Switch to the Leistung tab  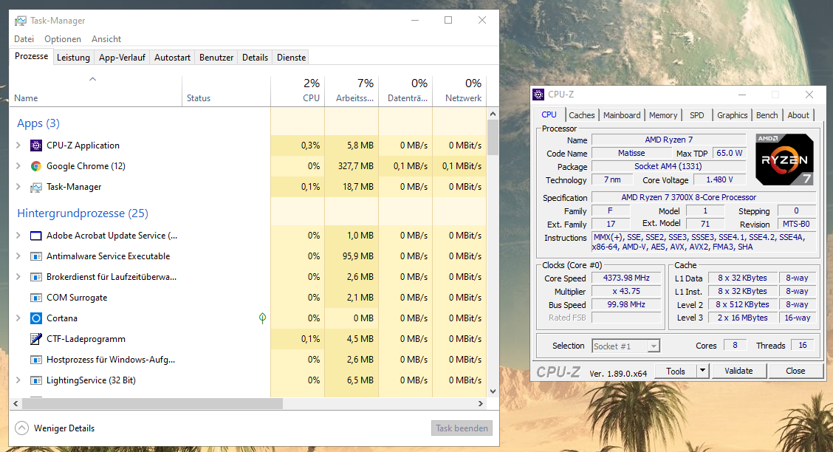click(73, 58)
